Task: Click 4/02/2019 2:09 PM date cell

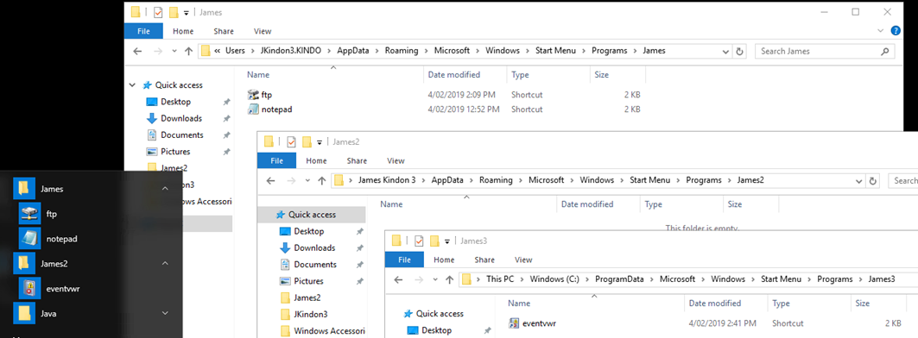Action: click(462, 95)
